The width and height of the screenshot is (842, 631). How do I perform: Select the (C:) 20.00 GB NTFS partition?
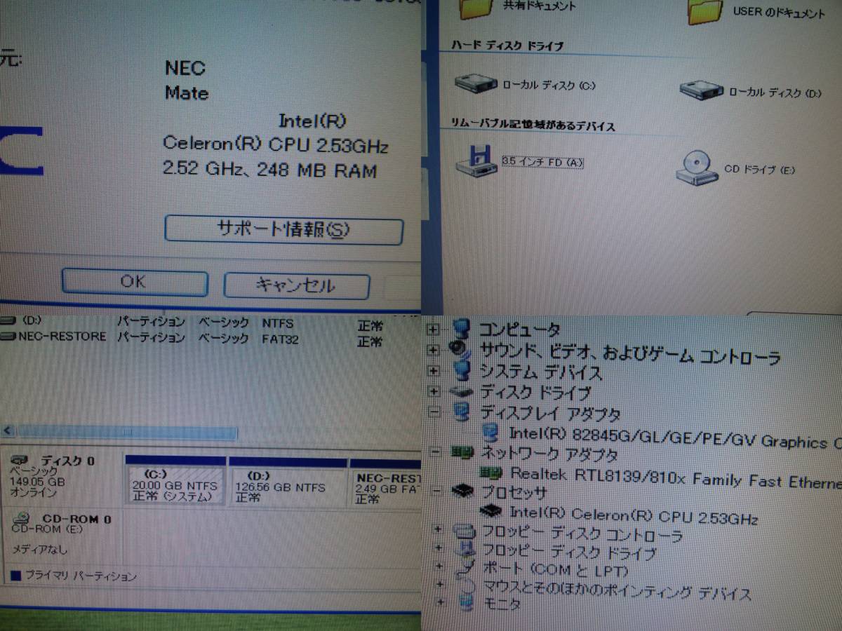click(x=175, y=481)
